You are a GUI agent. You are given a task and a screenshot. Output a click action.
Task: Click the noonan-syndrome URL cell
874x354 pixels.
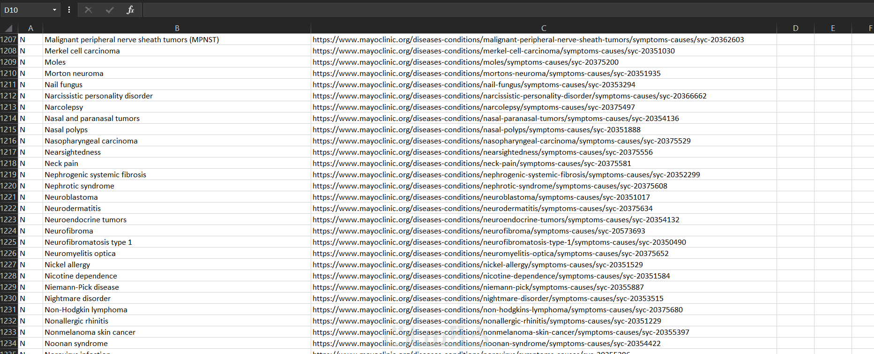[x=544, y=343]
